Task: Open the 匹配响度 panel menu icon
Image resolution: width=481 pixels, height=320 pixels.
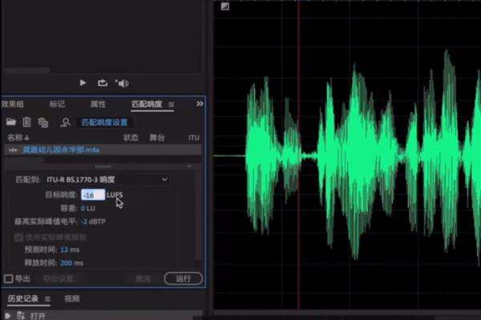Action: pyautogui.click(x=171, y=104)
